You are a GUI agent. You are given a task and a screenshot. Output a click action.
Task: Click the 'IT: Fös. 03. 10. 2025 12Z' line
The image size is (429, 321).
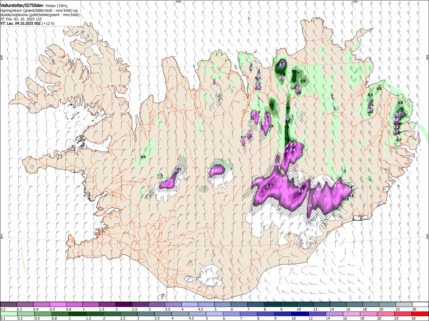tap(21, 19)
